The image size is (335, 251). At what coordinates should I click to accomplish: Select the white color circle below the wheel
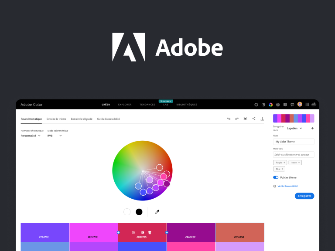pos(127,212)
